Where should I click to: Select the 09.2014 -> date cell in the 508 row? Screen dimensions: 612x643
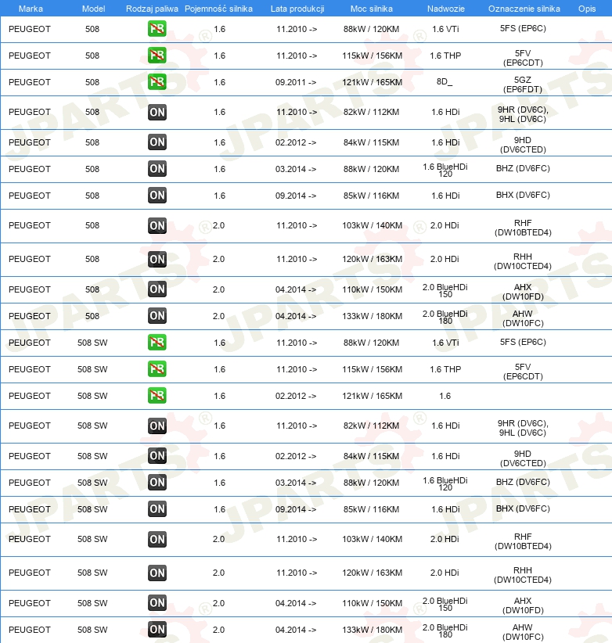click(296, 196)
